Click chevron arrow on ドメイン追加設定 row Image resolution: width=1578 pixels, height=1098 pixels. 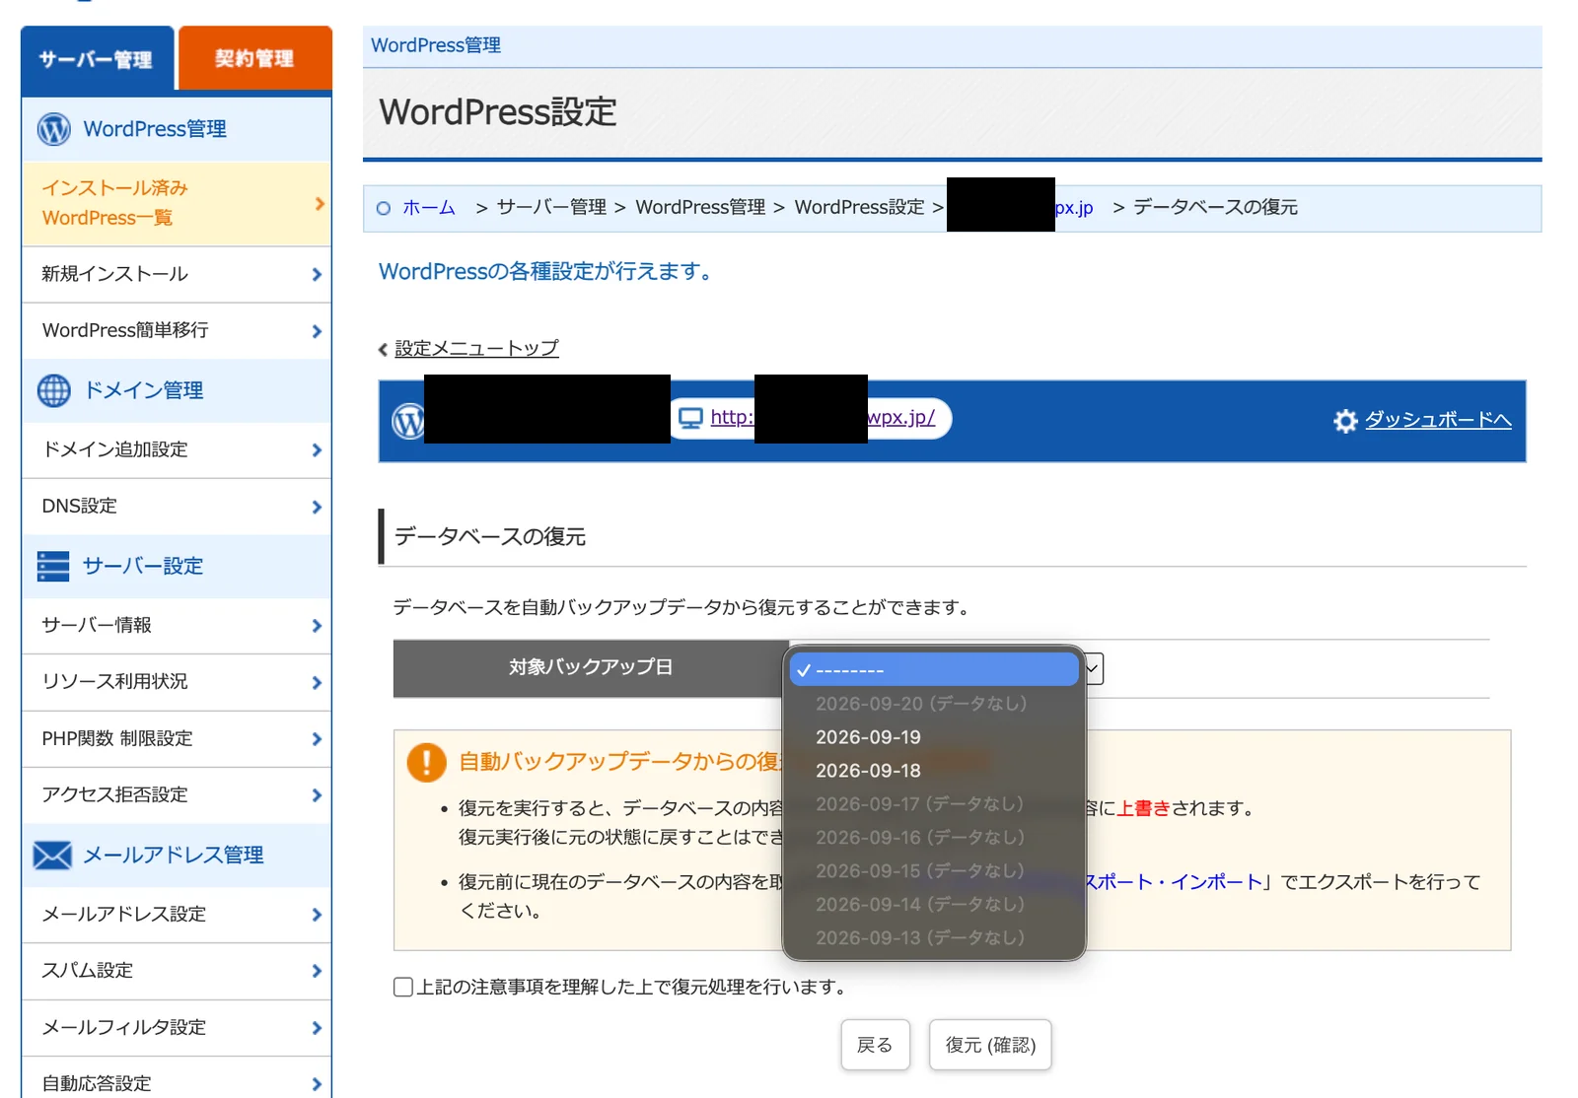pos(317,450)
